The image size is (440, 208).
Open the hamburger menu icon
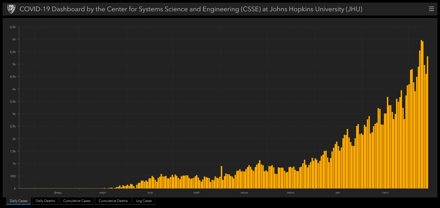[431, 9]
